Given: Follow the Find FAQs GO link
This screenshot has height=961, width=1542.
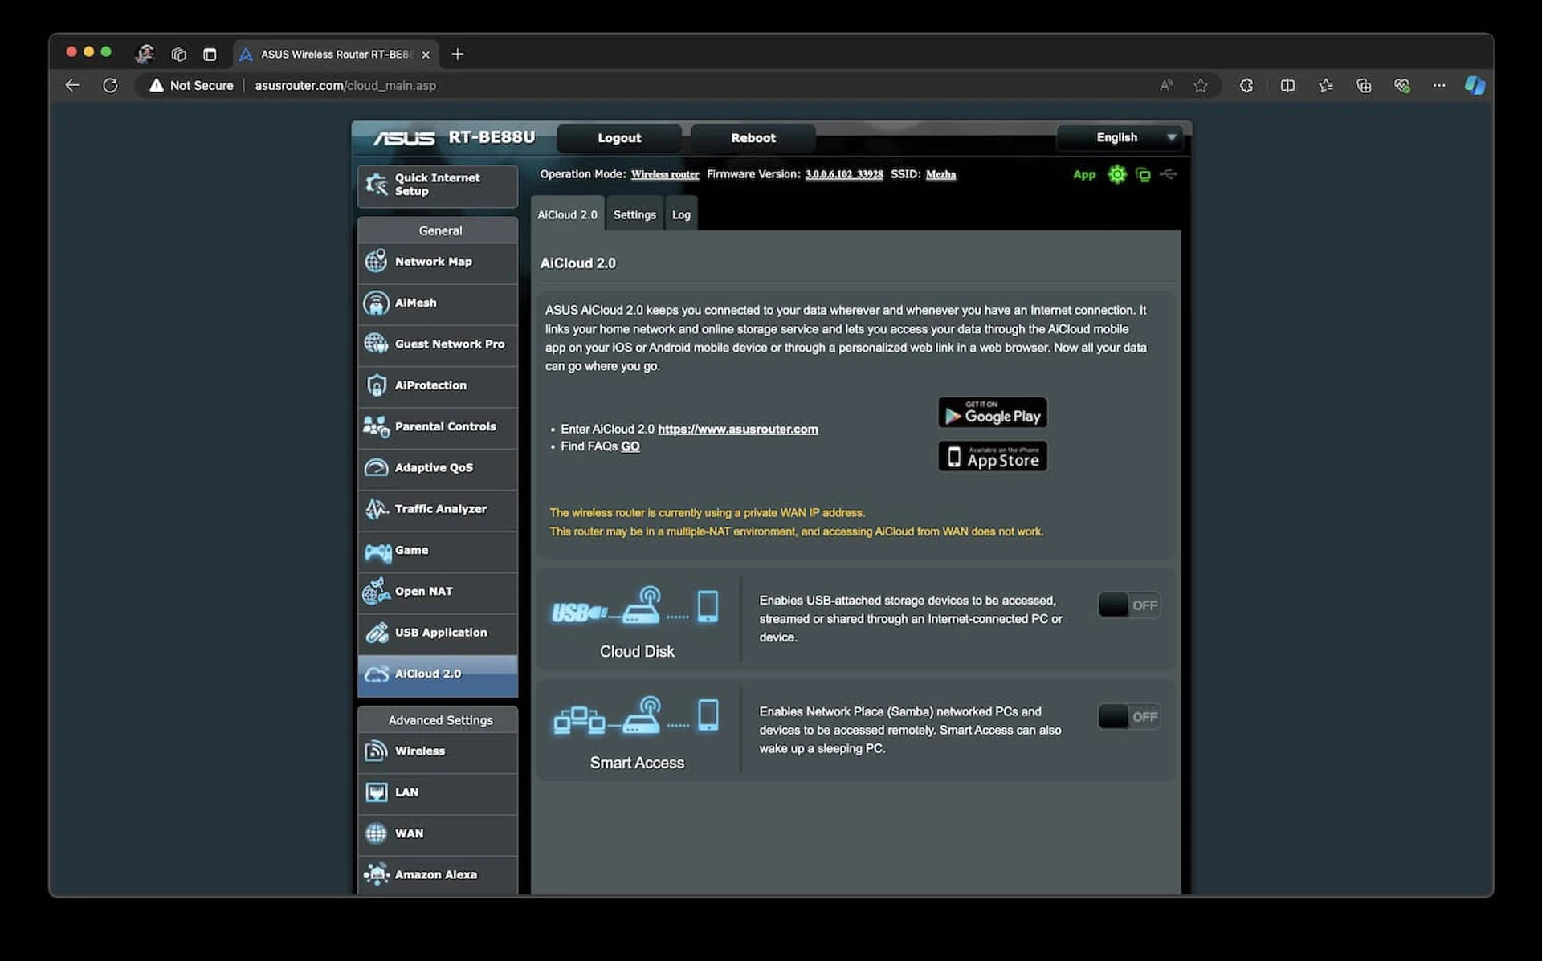Looking at the screenshot, I should point(630,446).
